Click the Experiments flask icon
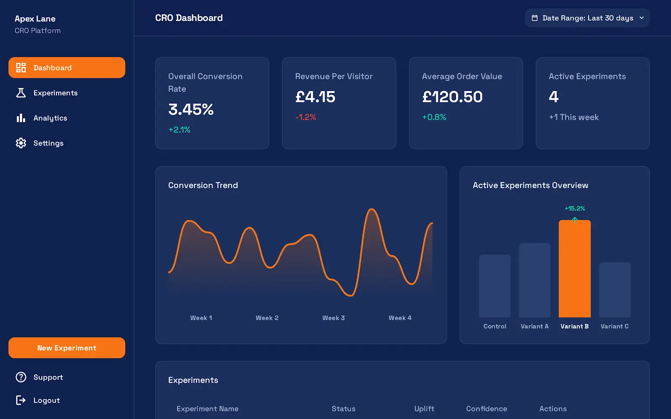 click(x=21, y=93)
